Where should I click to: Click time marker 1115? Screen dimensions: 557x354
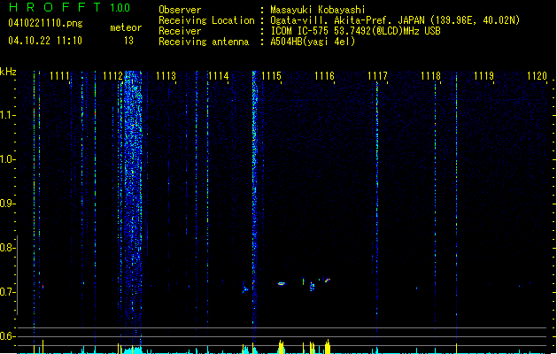point(271,76)
